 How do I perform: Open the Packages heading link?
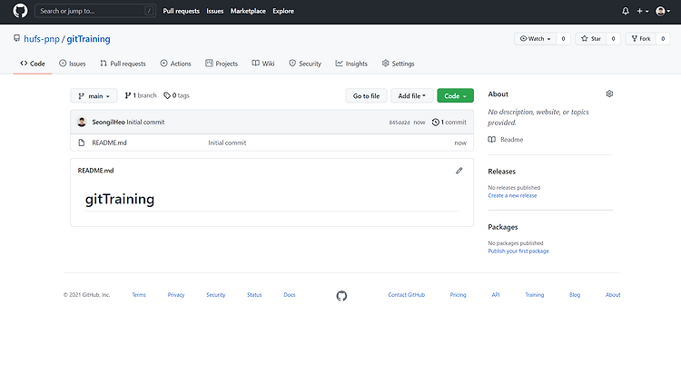tap(503, 227)
